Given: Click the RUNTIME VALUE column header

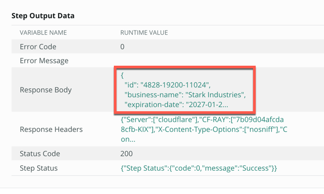Looking at the screenshot, I should click(x=144, y=33).
